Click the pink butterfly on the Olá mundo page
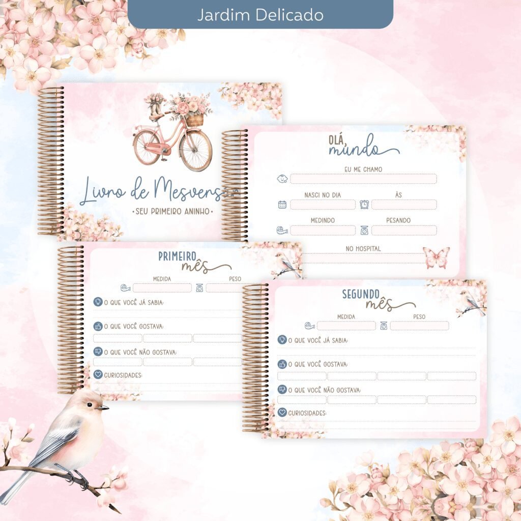521x521 pixels. (x=436, y=257)
